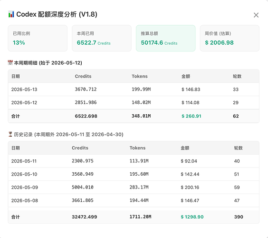Click the 金额 header in history table

(x=185, y=148)
